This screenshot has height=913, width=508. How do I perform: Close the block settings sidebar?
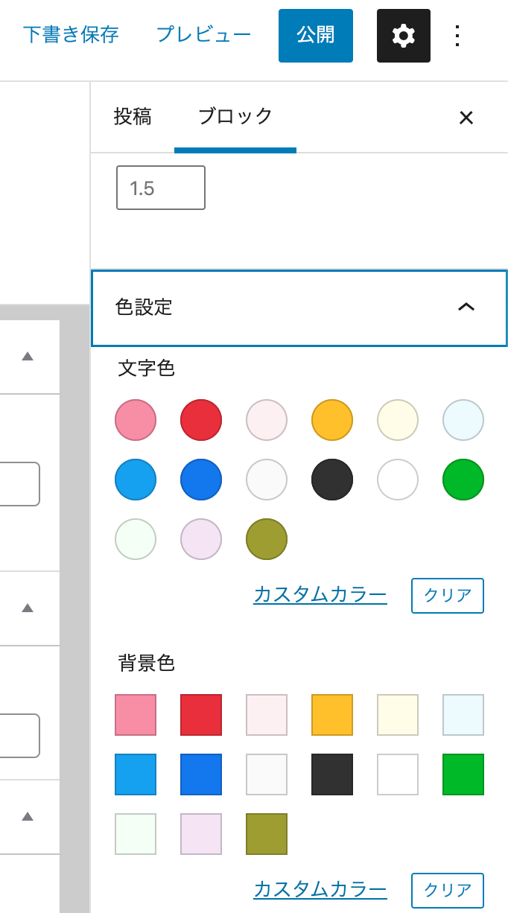click(466, 118)
